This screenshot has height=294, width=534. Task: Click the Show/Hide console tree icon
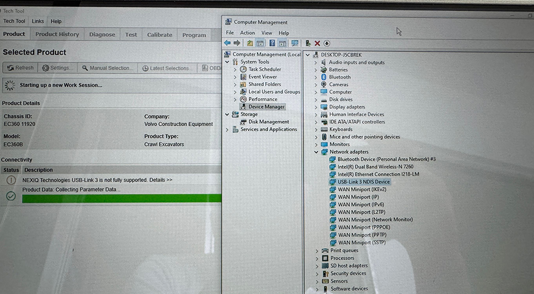coord(260,43)
